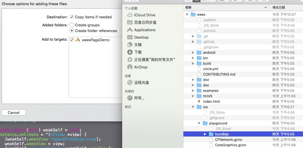This screenshot has width=303, height=148.
Task: Toggle weexPageDemo target checkbox
Action: coord(72,40)
